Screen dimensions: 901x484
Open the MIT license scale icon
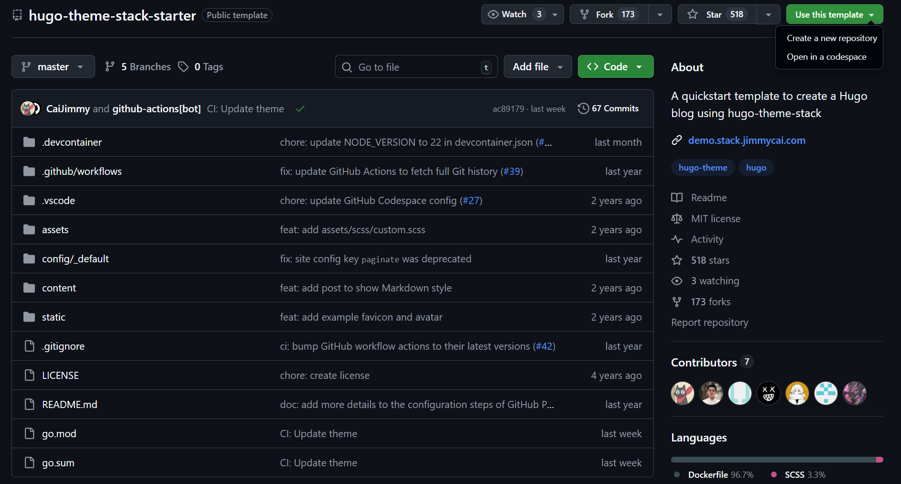pyautogui.click(x=676, y=219)
